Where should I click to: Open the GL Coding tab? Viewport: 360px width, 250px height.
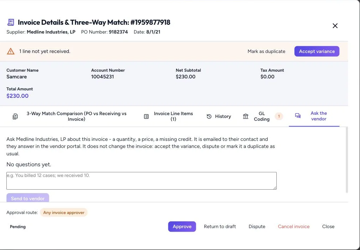263,116
